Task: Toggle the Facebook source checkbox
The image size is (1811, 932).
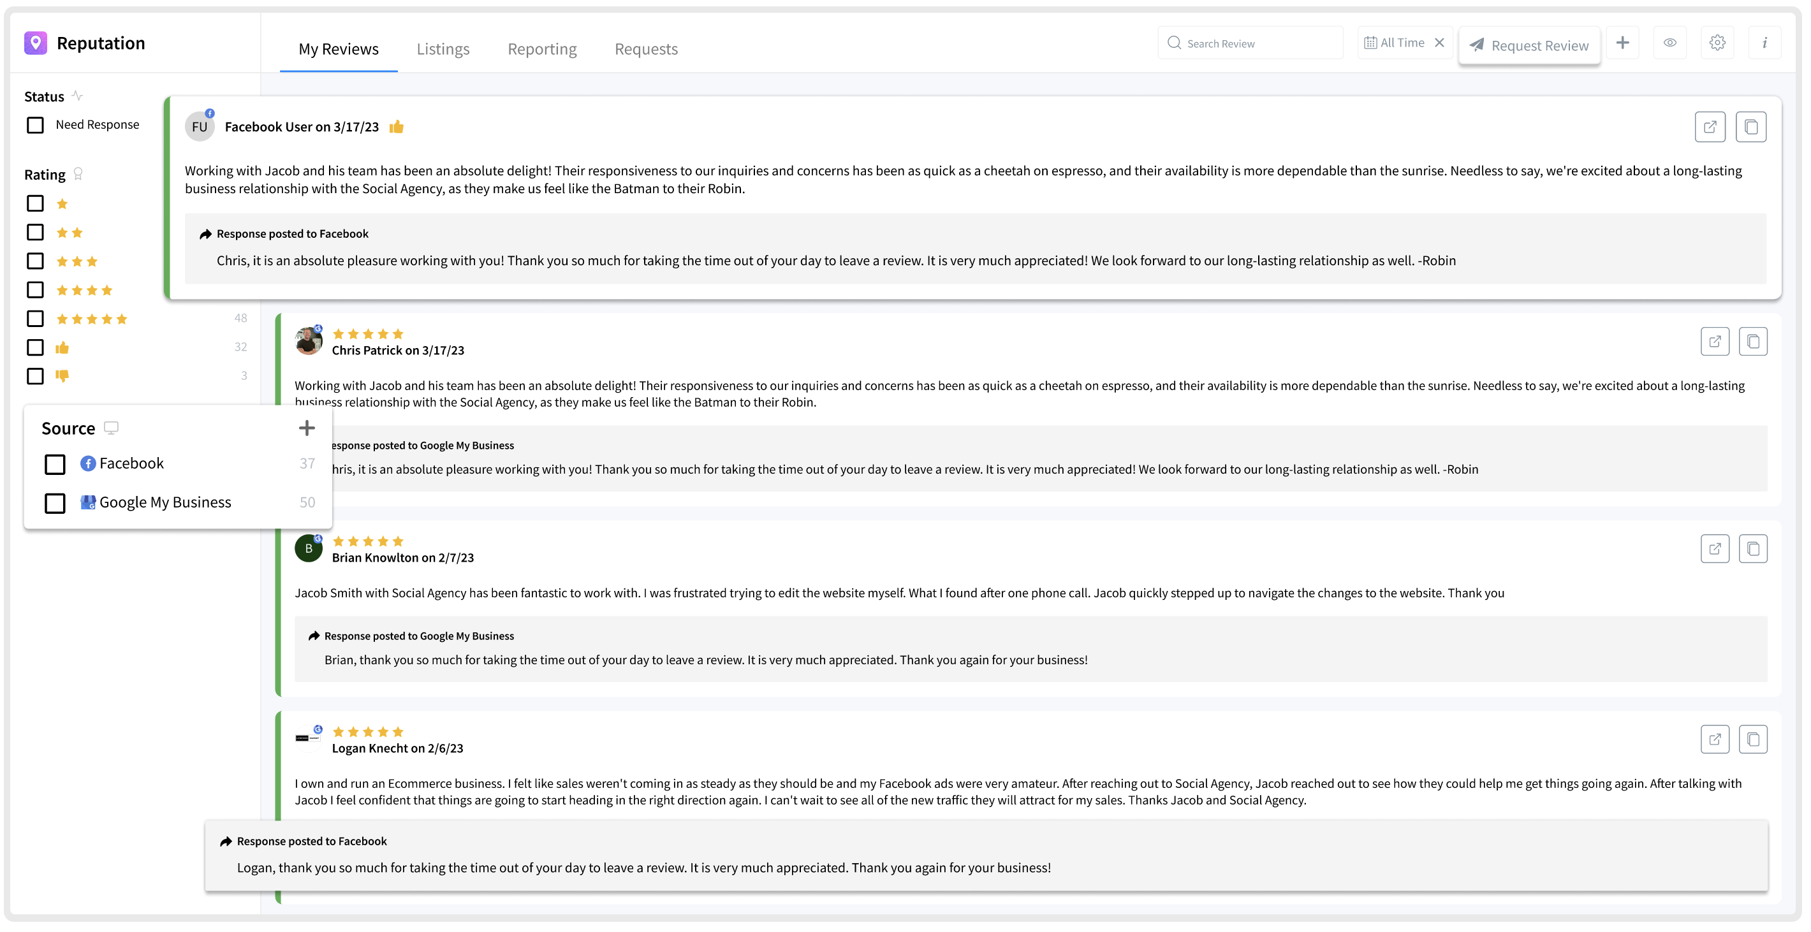Action: coord(55,465)
